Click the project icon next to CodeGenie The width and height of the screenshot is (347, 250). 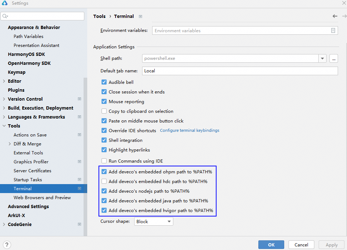tap(79, 225)
